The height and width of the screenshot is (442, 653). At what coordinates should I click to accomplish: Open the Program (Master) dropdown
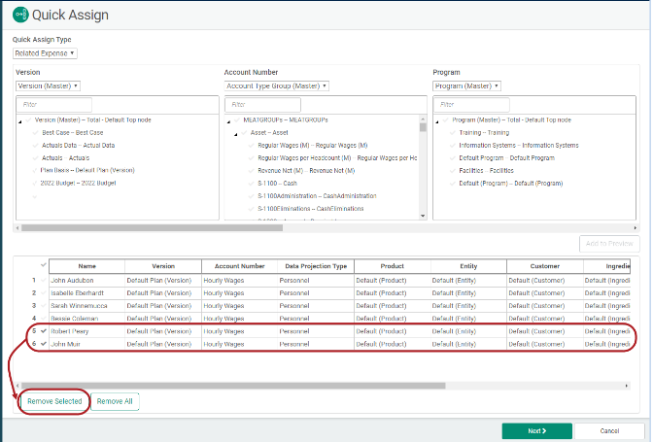pyautogui.click(x=466, y=85)
